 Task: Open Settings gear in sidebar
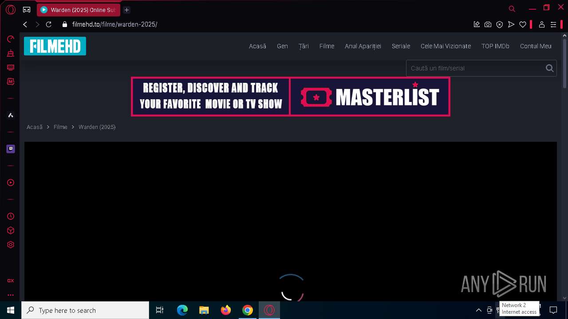[x=11, y=245]
